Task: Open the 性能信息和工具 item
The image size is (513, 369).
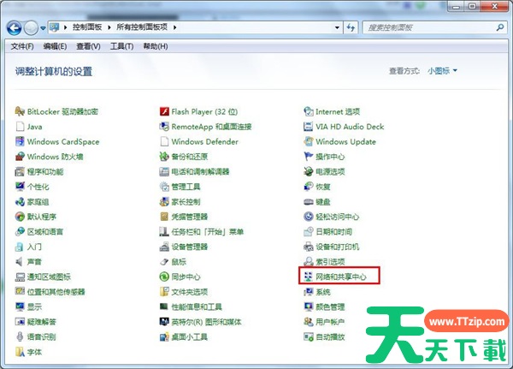Action: coord(197,307)
